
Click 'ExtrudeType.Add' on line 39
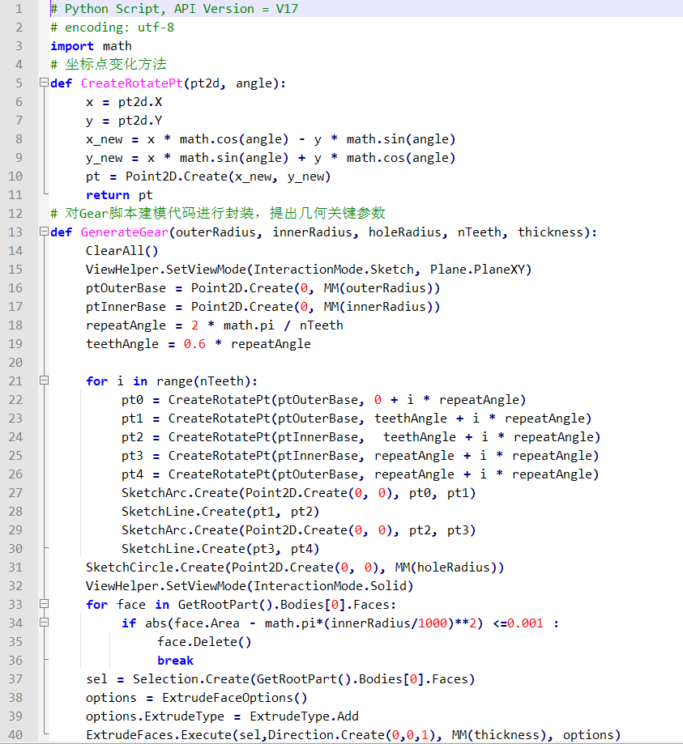[x=304, y=716]
